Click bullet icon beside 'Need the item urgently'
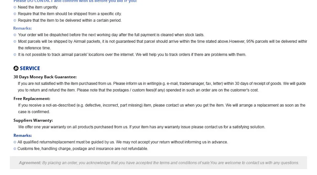The width and height of the screenshot is (317, 175). (15, 7)
